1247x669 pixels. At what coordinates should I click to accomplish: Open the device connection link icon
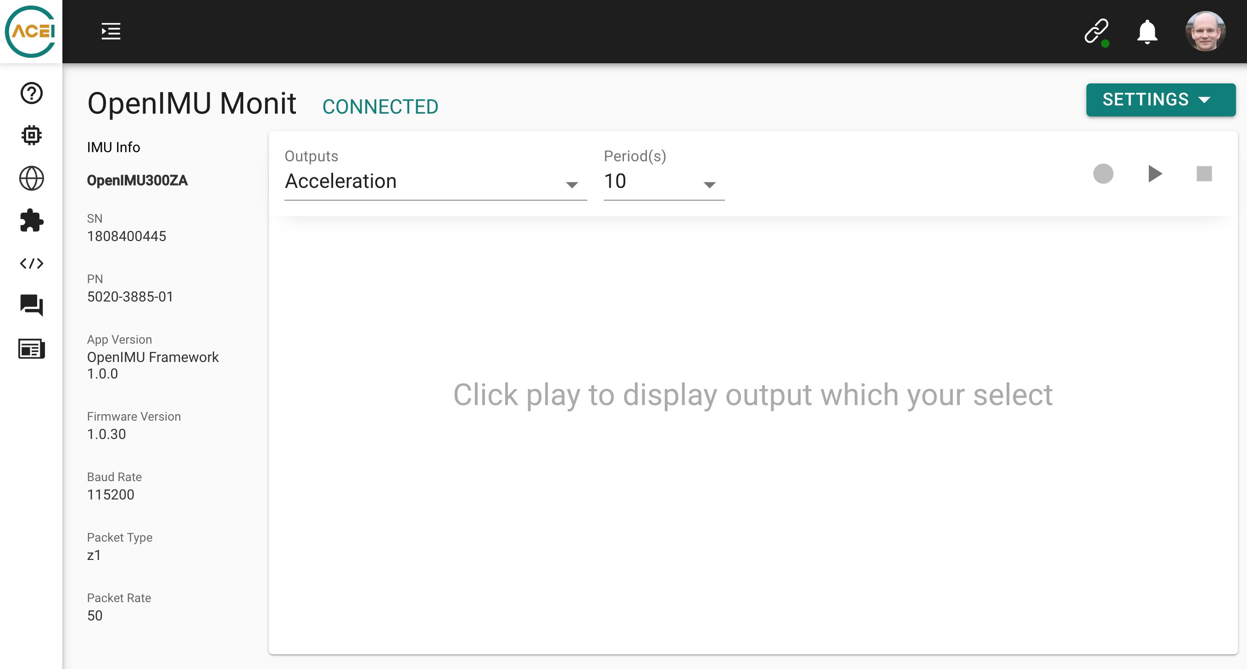1097,32
